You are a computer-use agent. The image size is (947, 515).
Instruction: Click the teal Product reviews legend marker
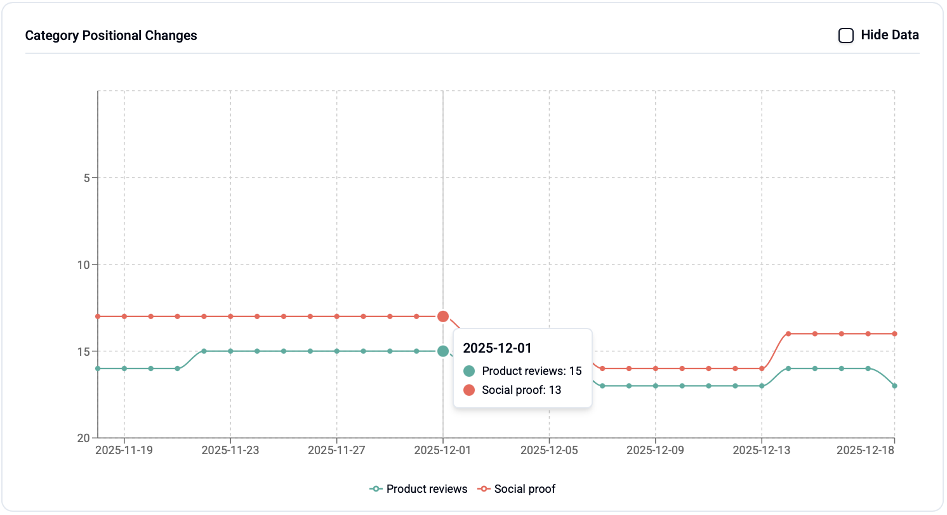[x=376, y=489]
